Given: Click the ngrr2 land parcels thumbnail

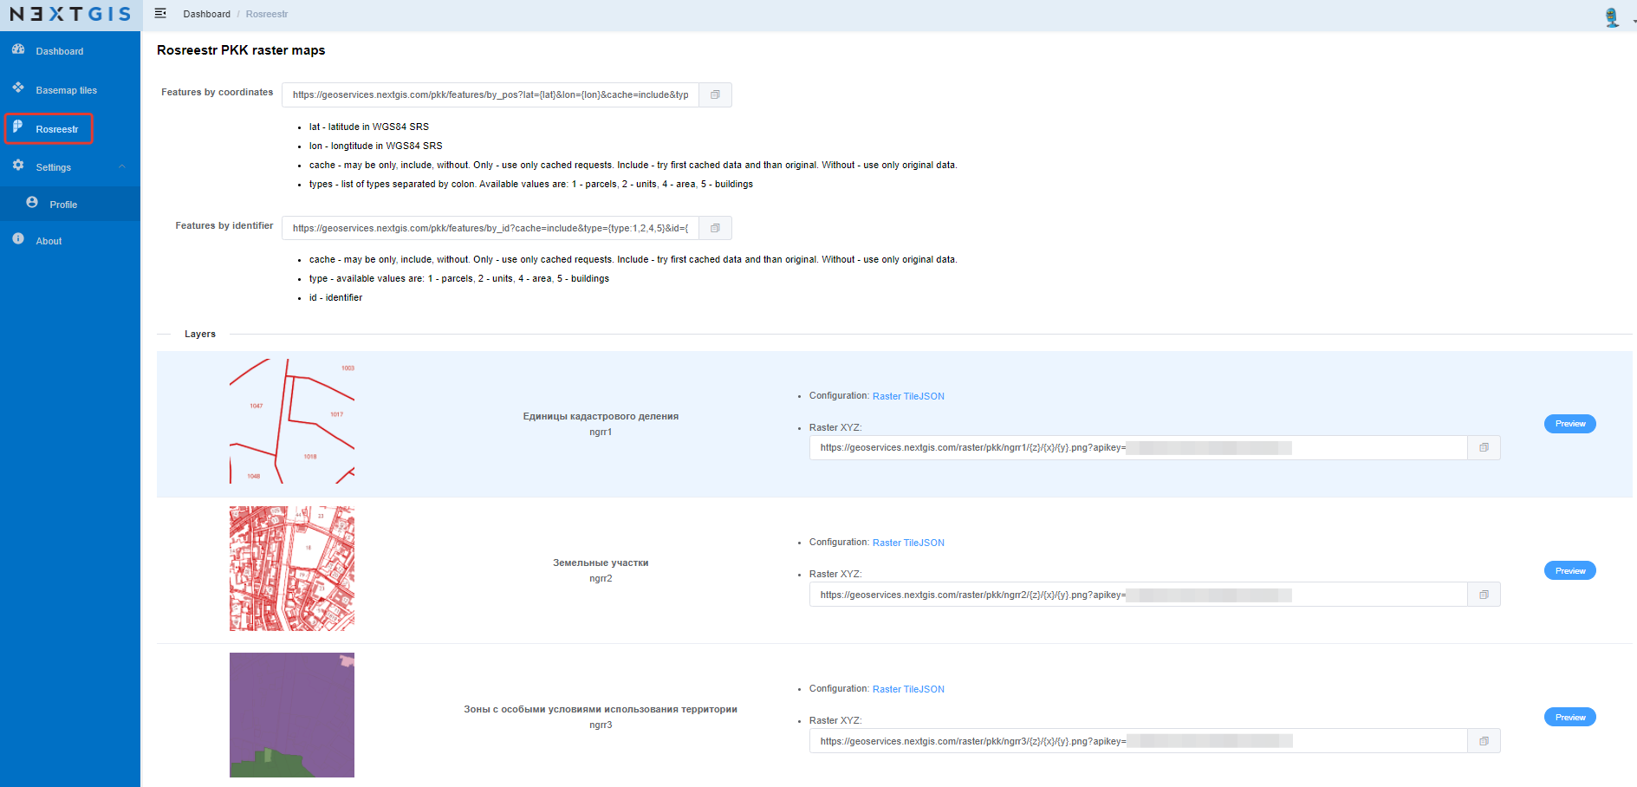Looking at the screenshot, I should tap(292, 569).
